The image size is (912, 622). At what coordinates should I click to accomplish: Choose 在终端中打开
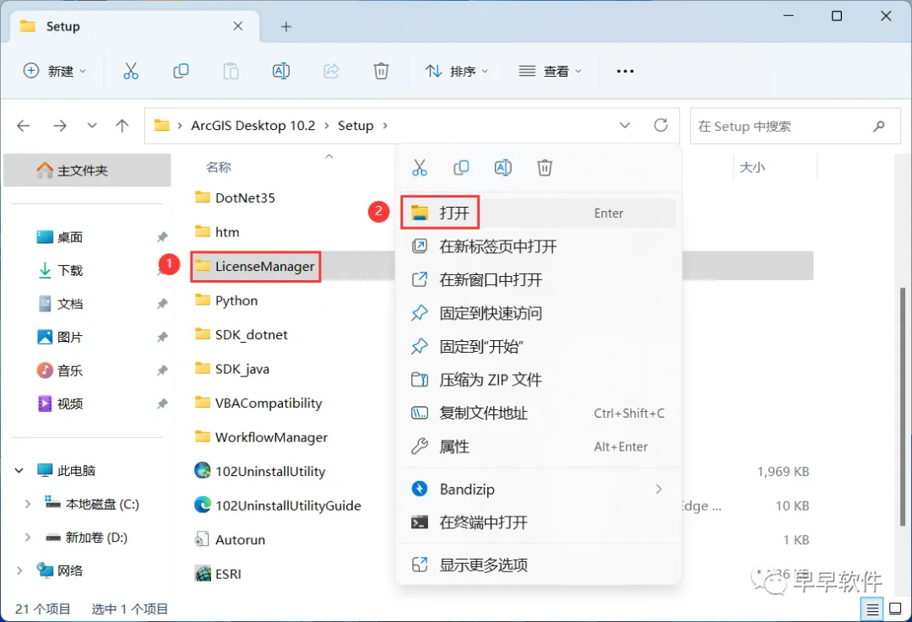[x=538, y=522]
